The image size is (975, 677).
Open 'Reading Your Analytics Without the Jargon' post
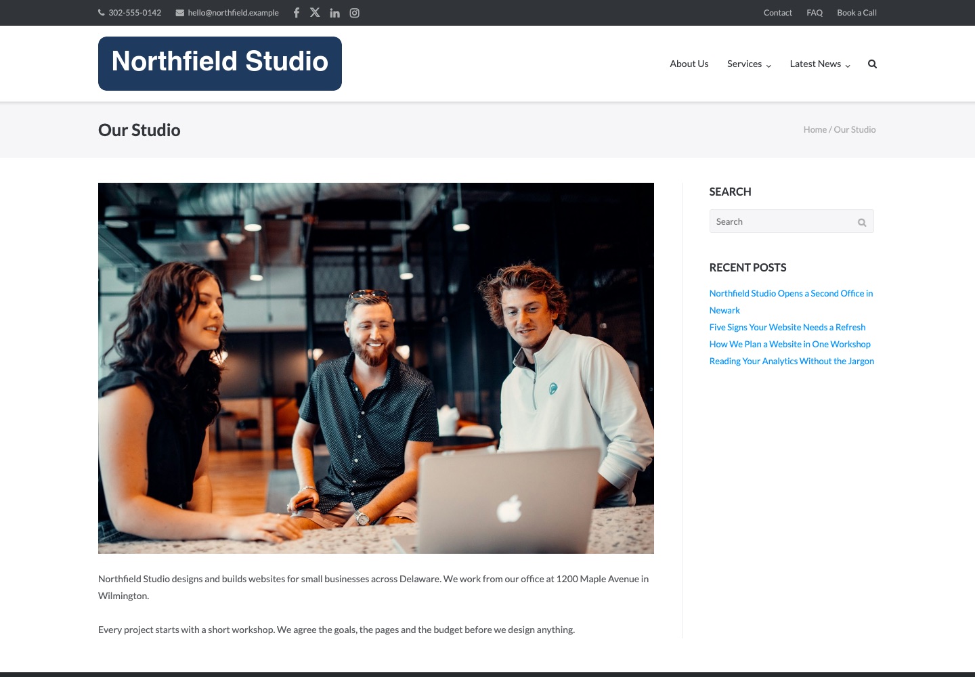(x=792, y=361)
